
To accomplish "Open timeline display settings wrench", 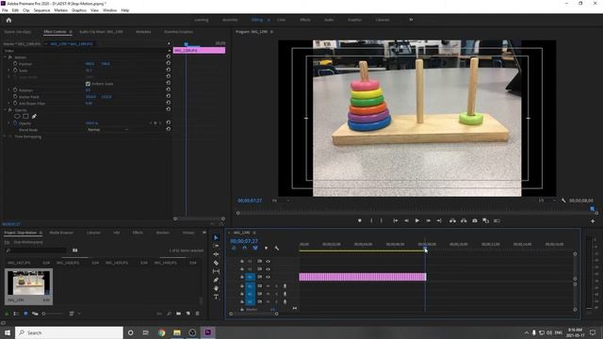I will pos(276,249).
